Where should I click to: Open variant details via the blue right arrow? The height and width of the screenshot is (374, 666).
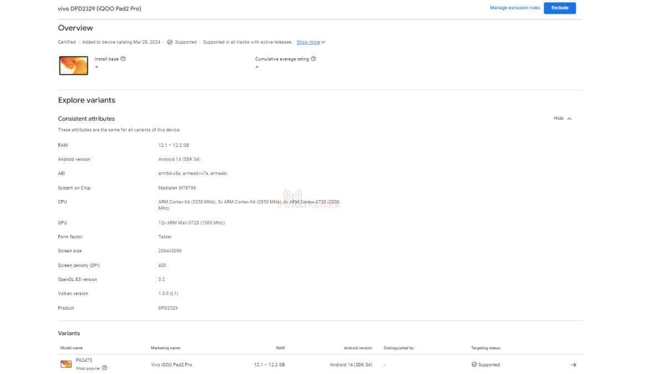tap(573, 365)
